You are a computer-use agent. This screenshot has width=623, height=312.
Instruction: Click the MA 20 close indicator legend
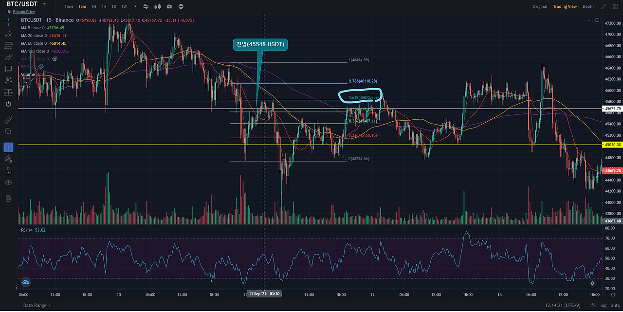[44, 36]
